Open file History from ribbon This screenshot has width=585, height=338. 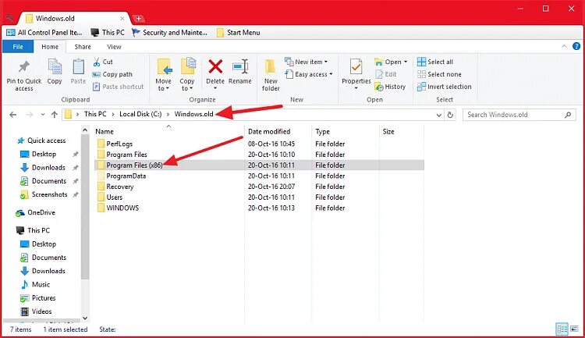point(390,87)
